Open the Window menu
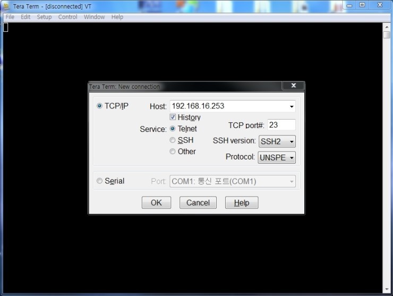This screenshot has width=393, height=296. [94, 17]
